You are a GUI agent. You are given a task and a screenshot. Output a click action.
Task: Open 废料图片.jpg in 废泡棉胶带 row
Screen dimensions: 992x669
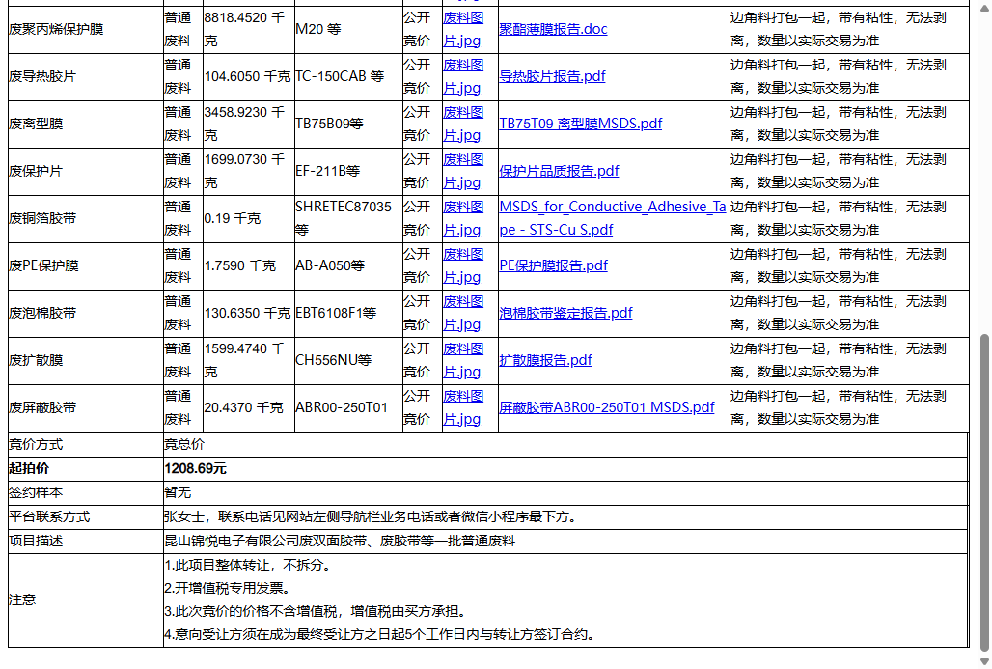coord(462,313)
